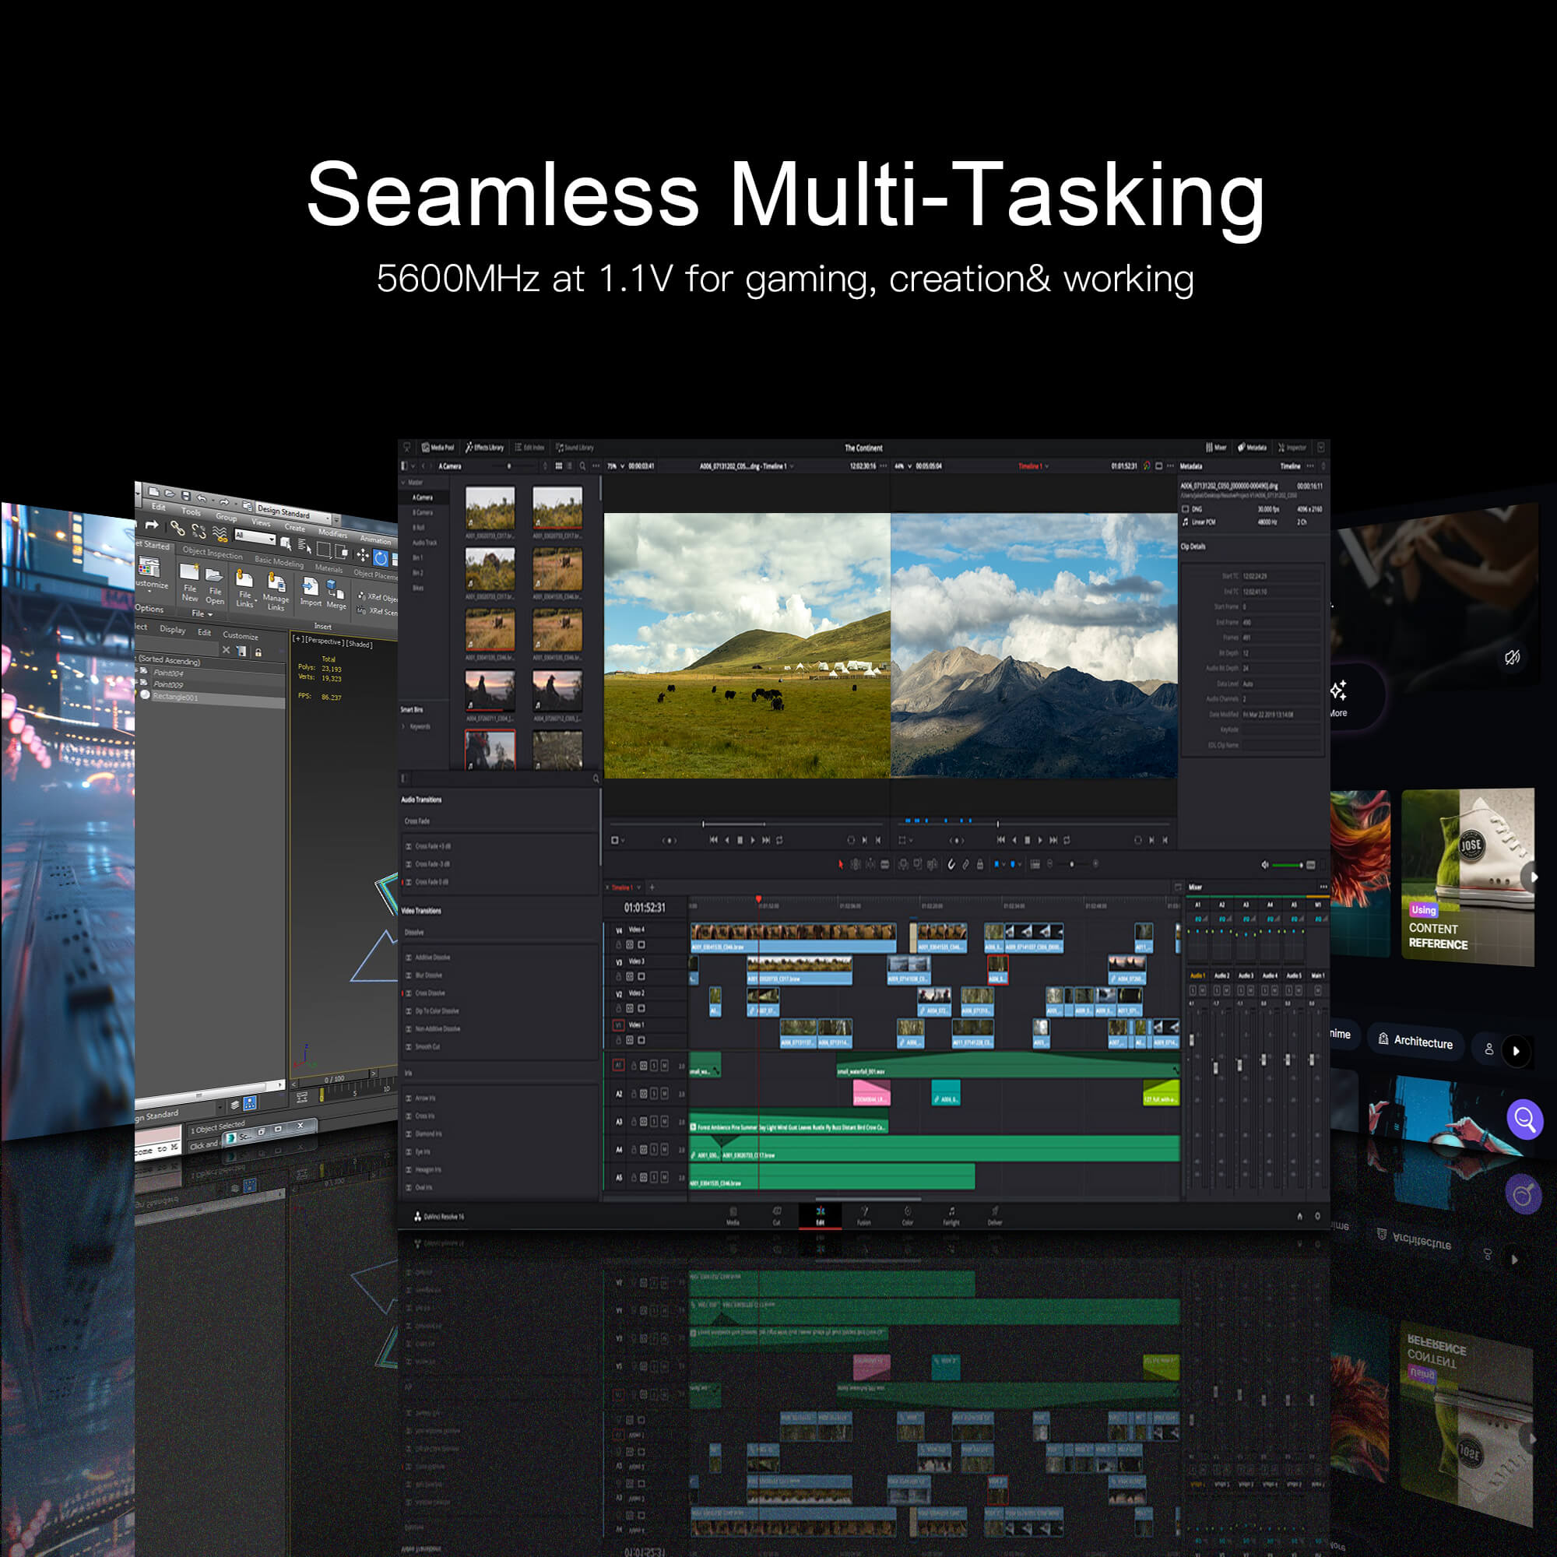Expand the Keywords smart bin

click(405, 726)
